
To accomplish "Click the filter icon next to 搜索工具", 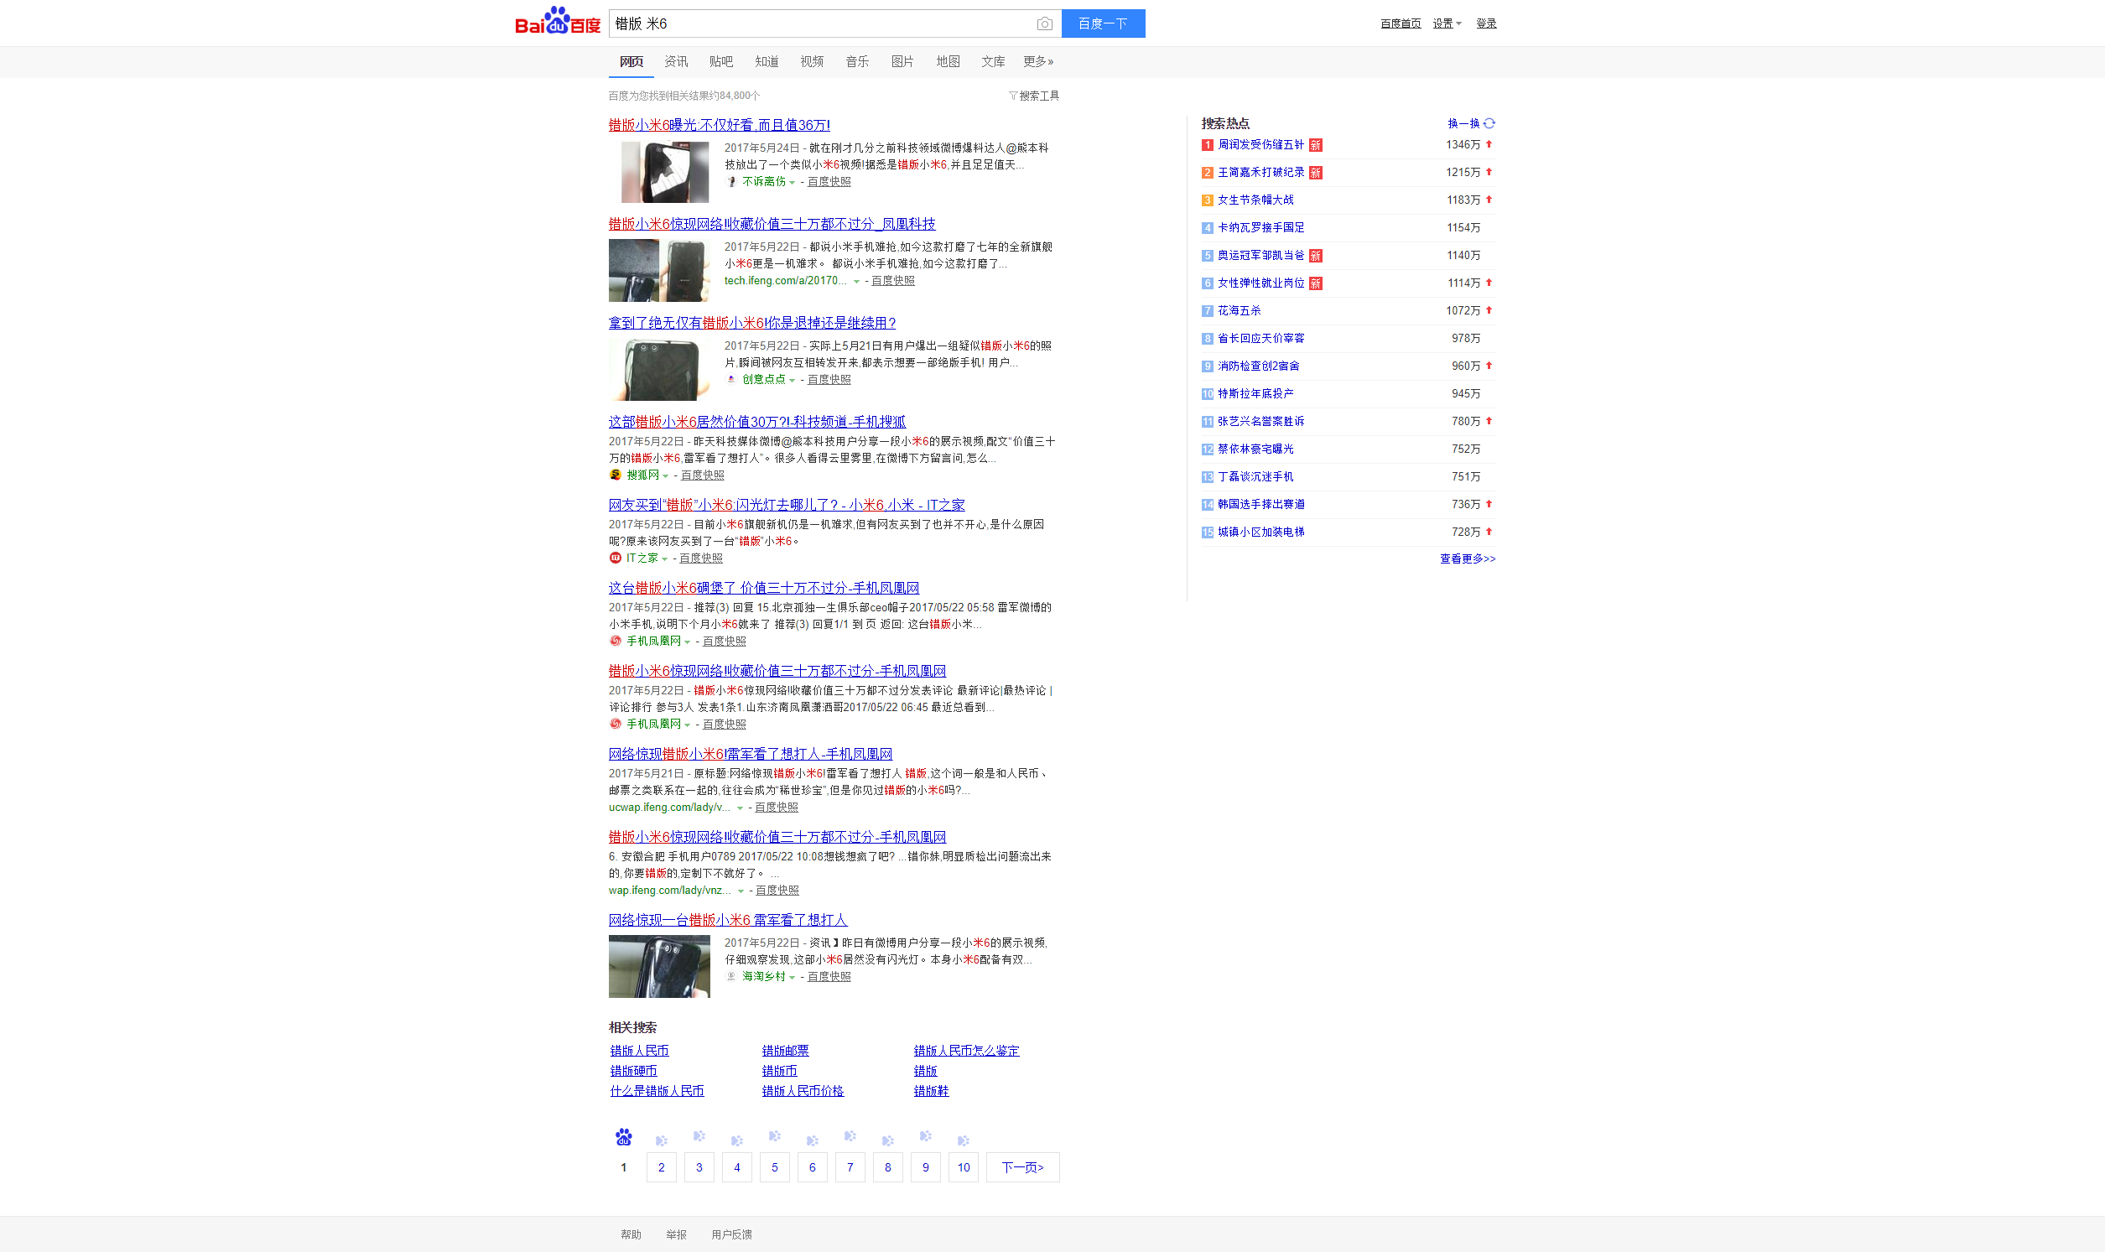I will pos(1013,96).
